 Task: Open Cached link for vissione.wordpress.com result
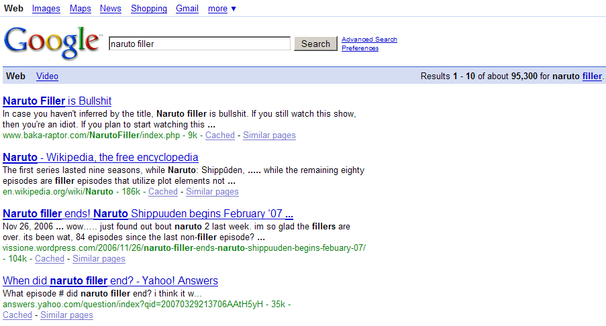coord(50,259)
